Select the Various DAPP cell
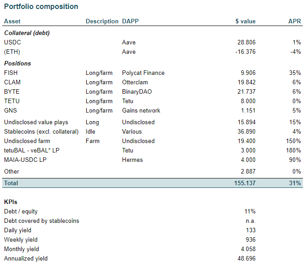Screen dimensions: 306x265 pyautogui.click(x=132, y=132)
